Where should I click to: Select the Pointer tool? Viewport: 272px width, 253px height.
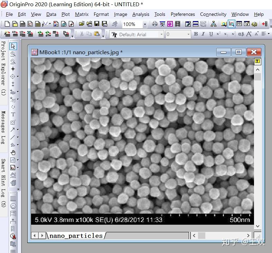click(13, 46)
